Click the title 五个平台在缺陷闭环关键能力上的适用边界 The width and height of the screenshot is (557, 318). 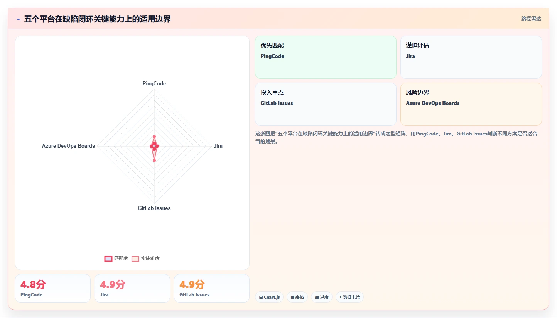[x=97, y=19]
